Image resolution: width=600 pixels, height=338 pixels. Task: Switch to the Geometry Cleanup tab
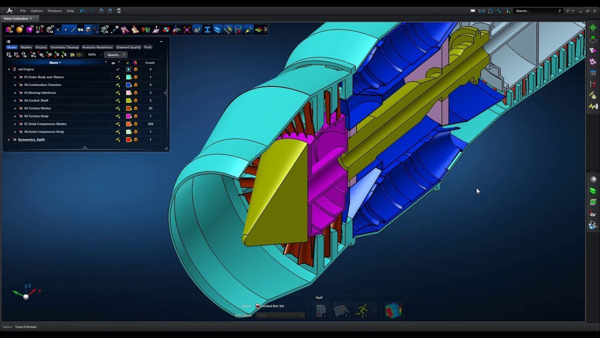pos(65,47)
